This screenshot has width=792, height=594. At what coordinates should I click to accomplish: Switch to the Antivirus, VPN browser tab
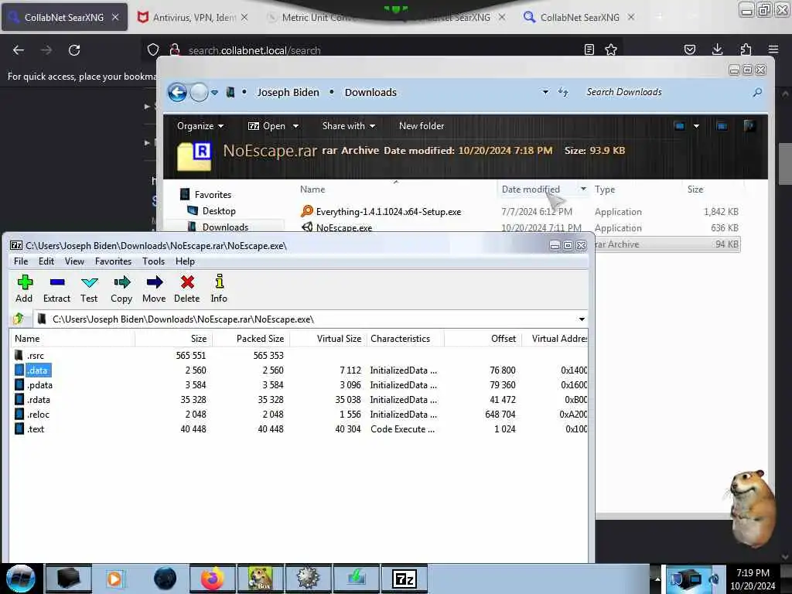(193, 17)
